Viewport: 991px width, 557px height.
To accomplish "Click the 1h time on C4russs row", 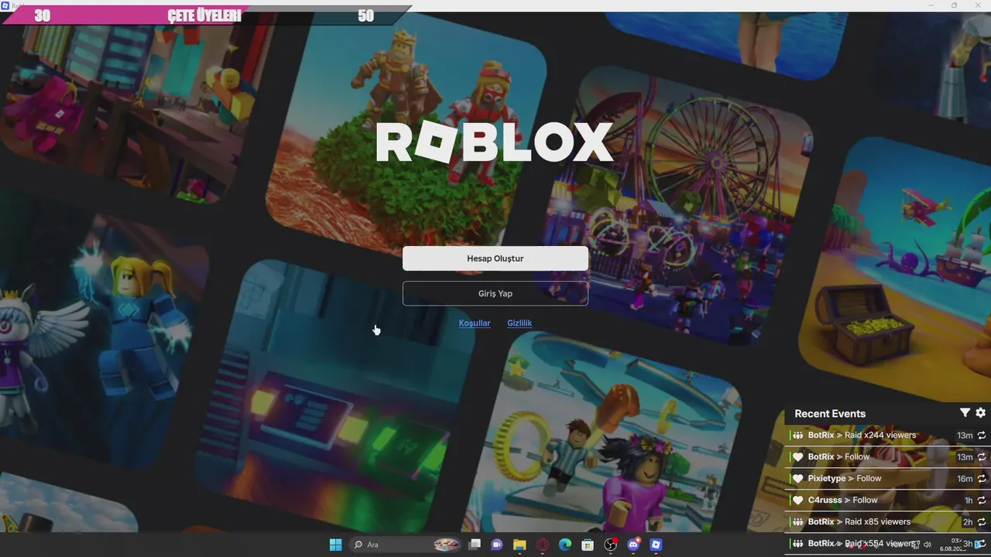I will pyautogui.click(x=968, y=501).
